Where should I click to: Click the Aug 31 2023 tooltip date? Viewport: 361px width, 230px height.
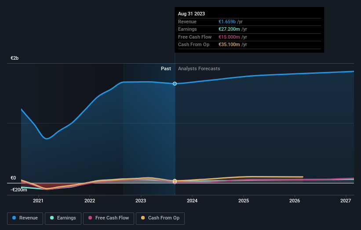[191, 14]
